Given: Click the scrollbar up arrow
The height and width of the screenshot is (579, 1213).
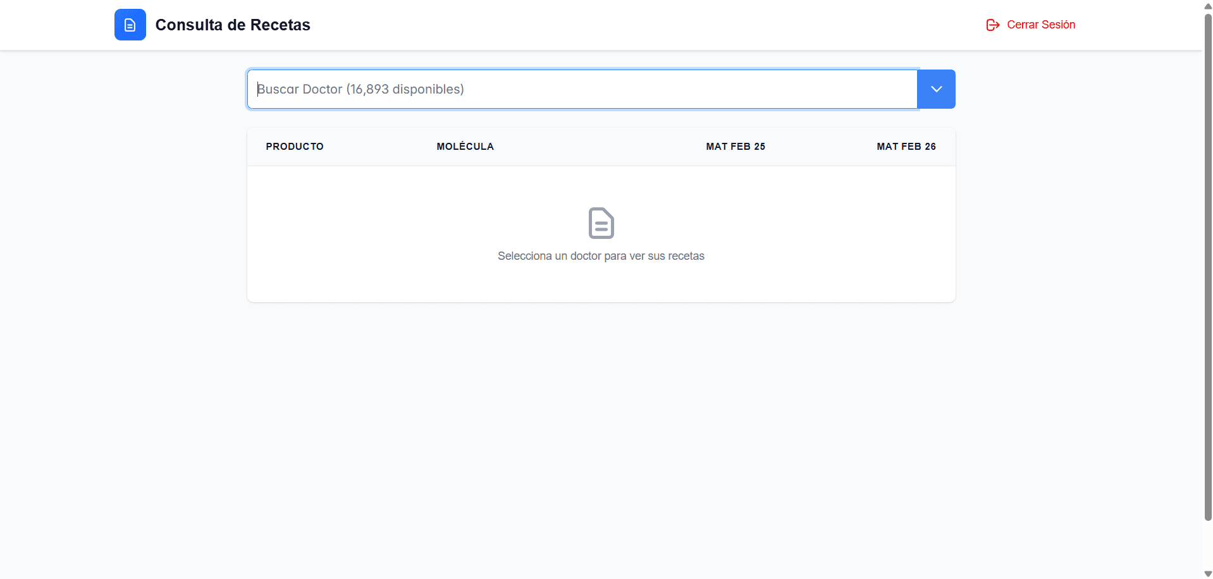Looking at the screenshot, I should [1208, 6].
